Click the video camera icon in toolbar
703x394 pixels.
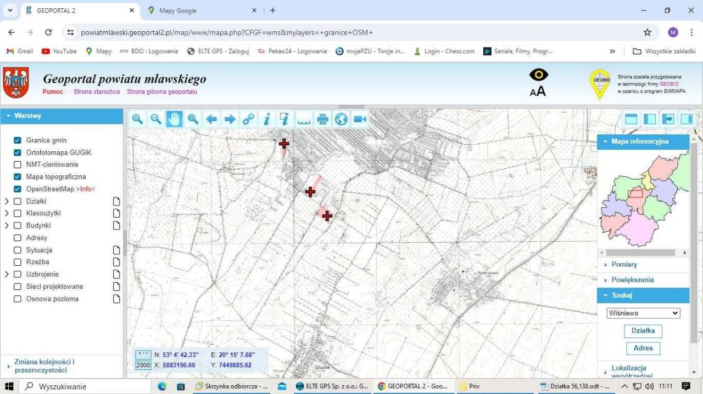point(360,119)
